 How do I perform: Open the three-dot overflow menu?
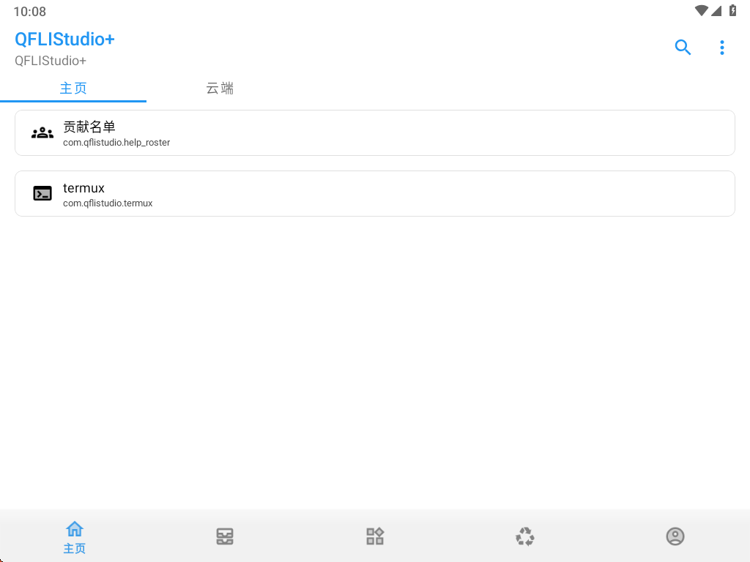tap(722, 48)
